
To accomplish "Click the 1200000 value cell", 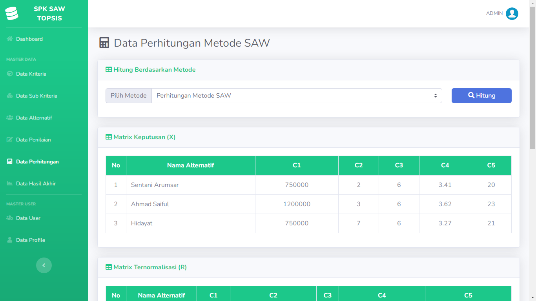I will coord(297,204).
